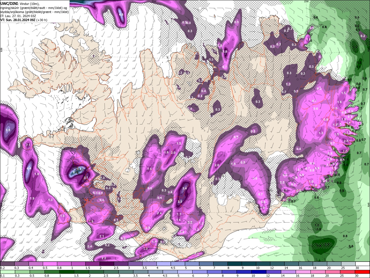Viewport: 370px width, 278px height.
Task: Click the '4.4' snowfall value on the map
Action: pos(29,168)
